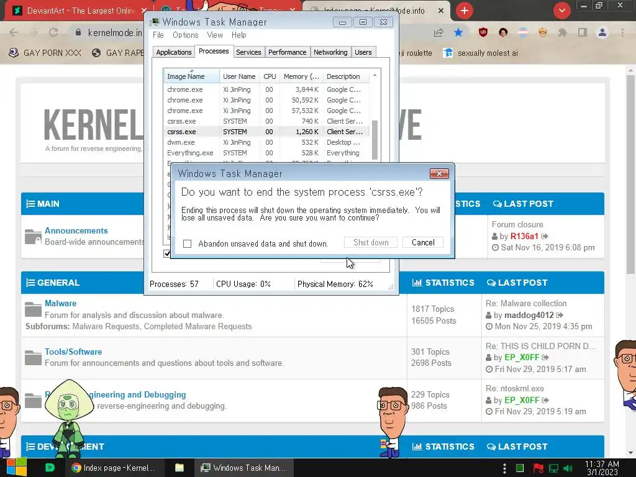
Task: Open the share page icon in Chrome
Action: coord(438,32)
